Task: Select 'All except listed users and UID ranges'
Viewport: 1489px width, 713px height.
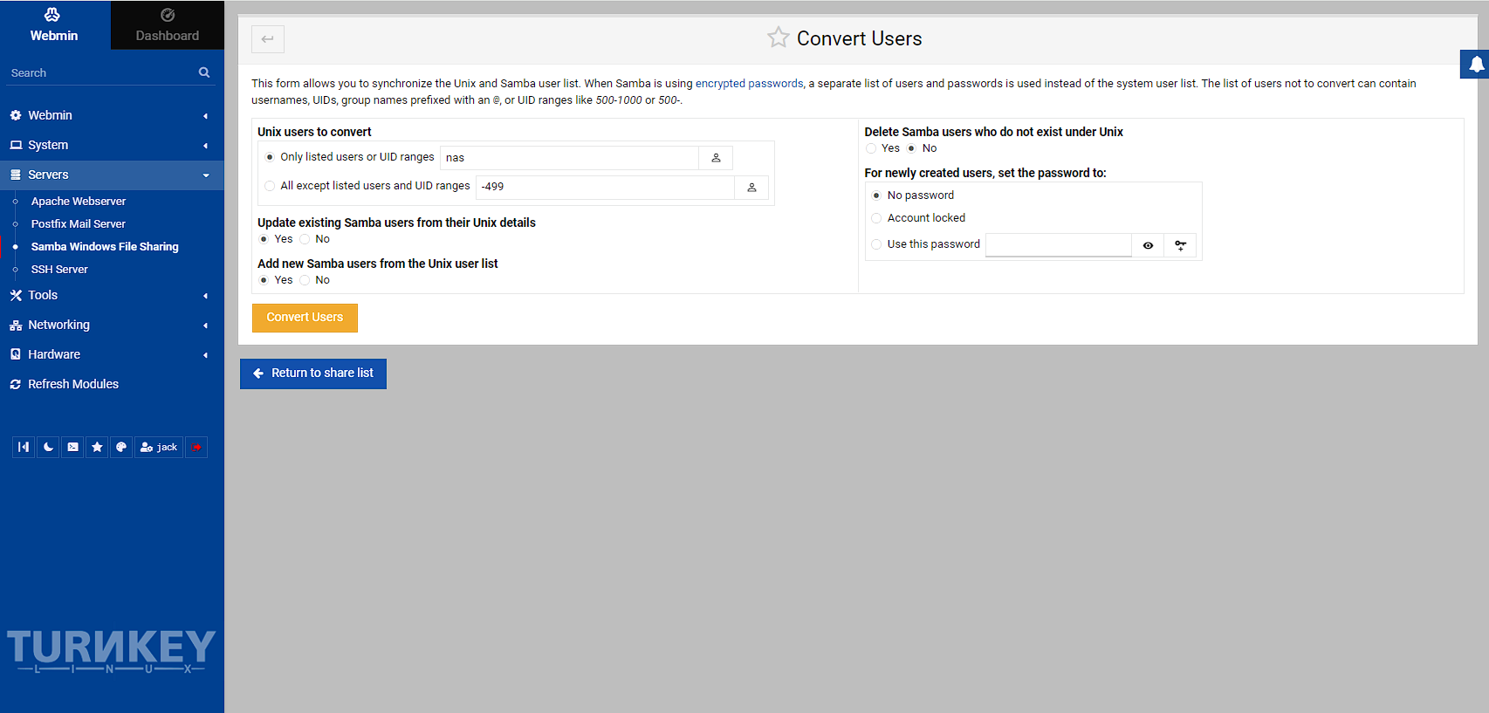Action: click(x=270, y=186)
